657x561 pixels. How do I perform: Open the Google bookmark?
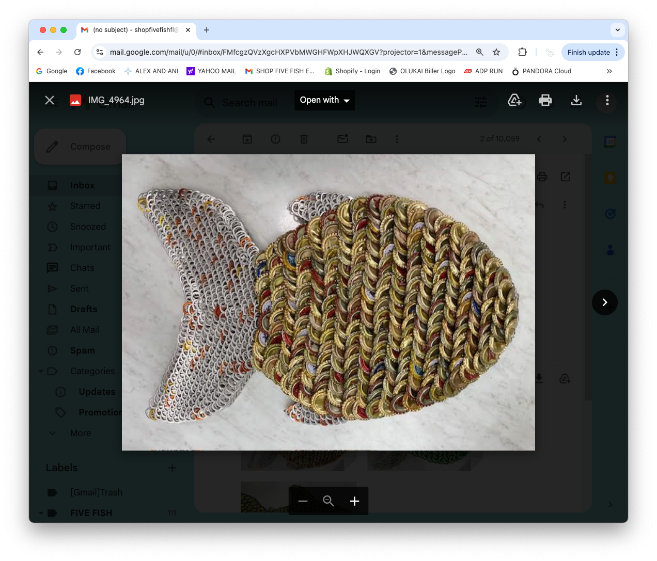[52, 71]
